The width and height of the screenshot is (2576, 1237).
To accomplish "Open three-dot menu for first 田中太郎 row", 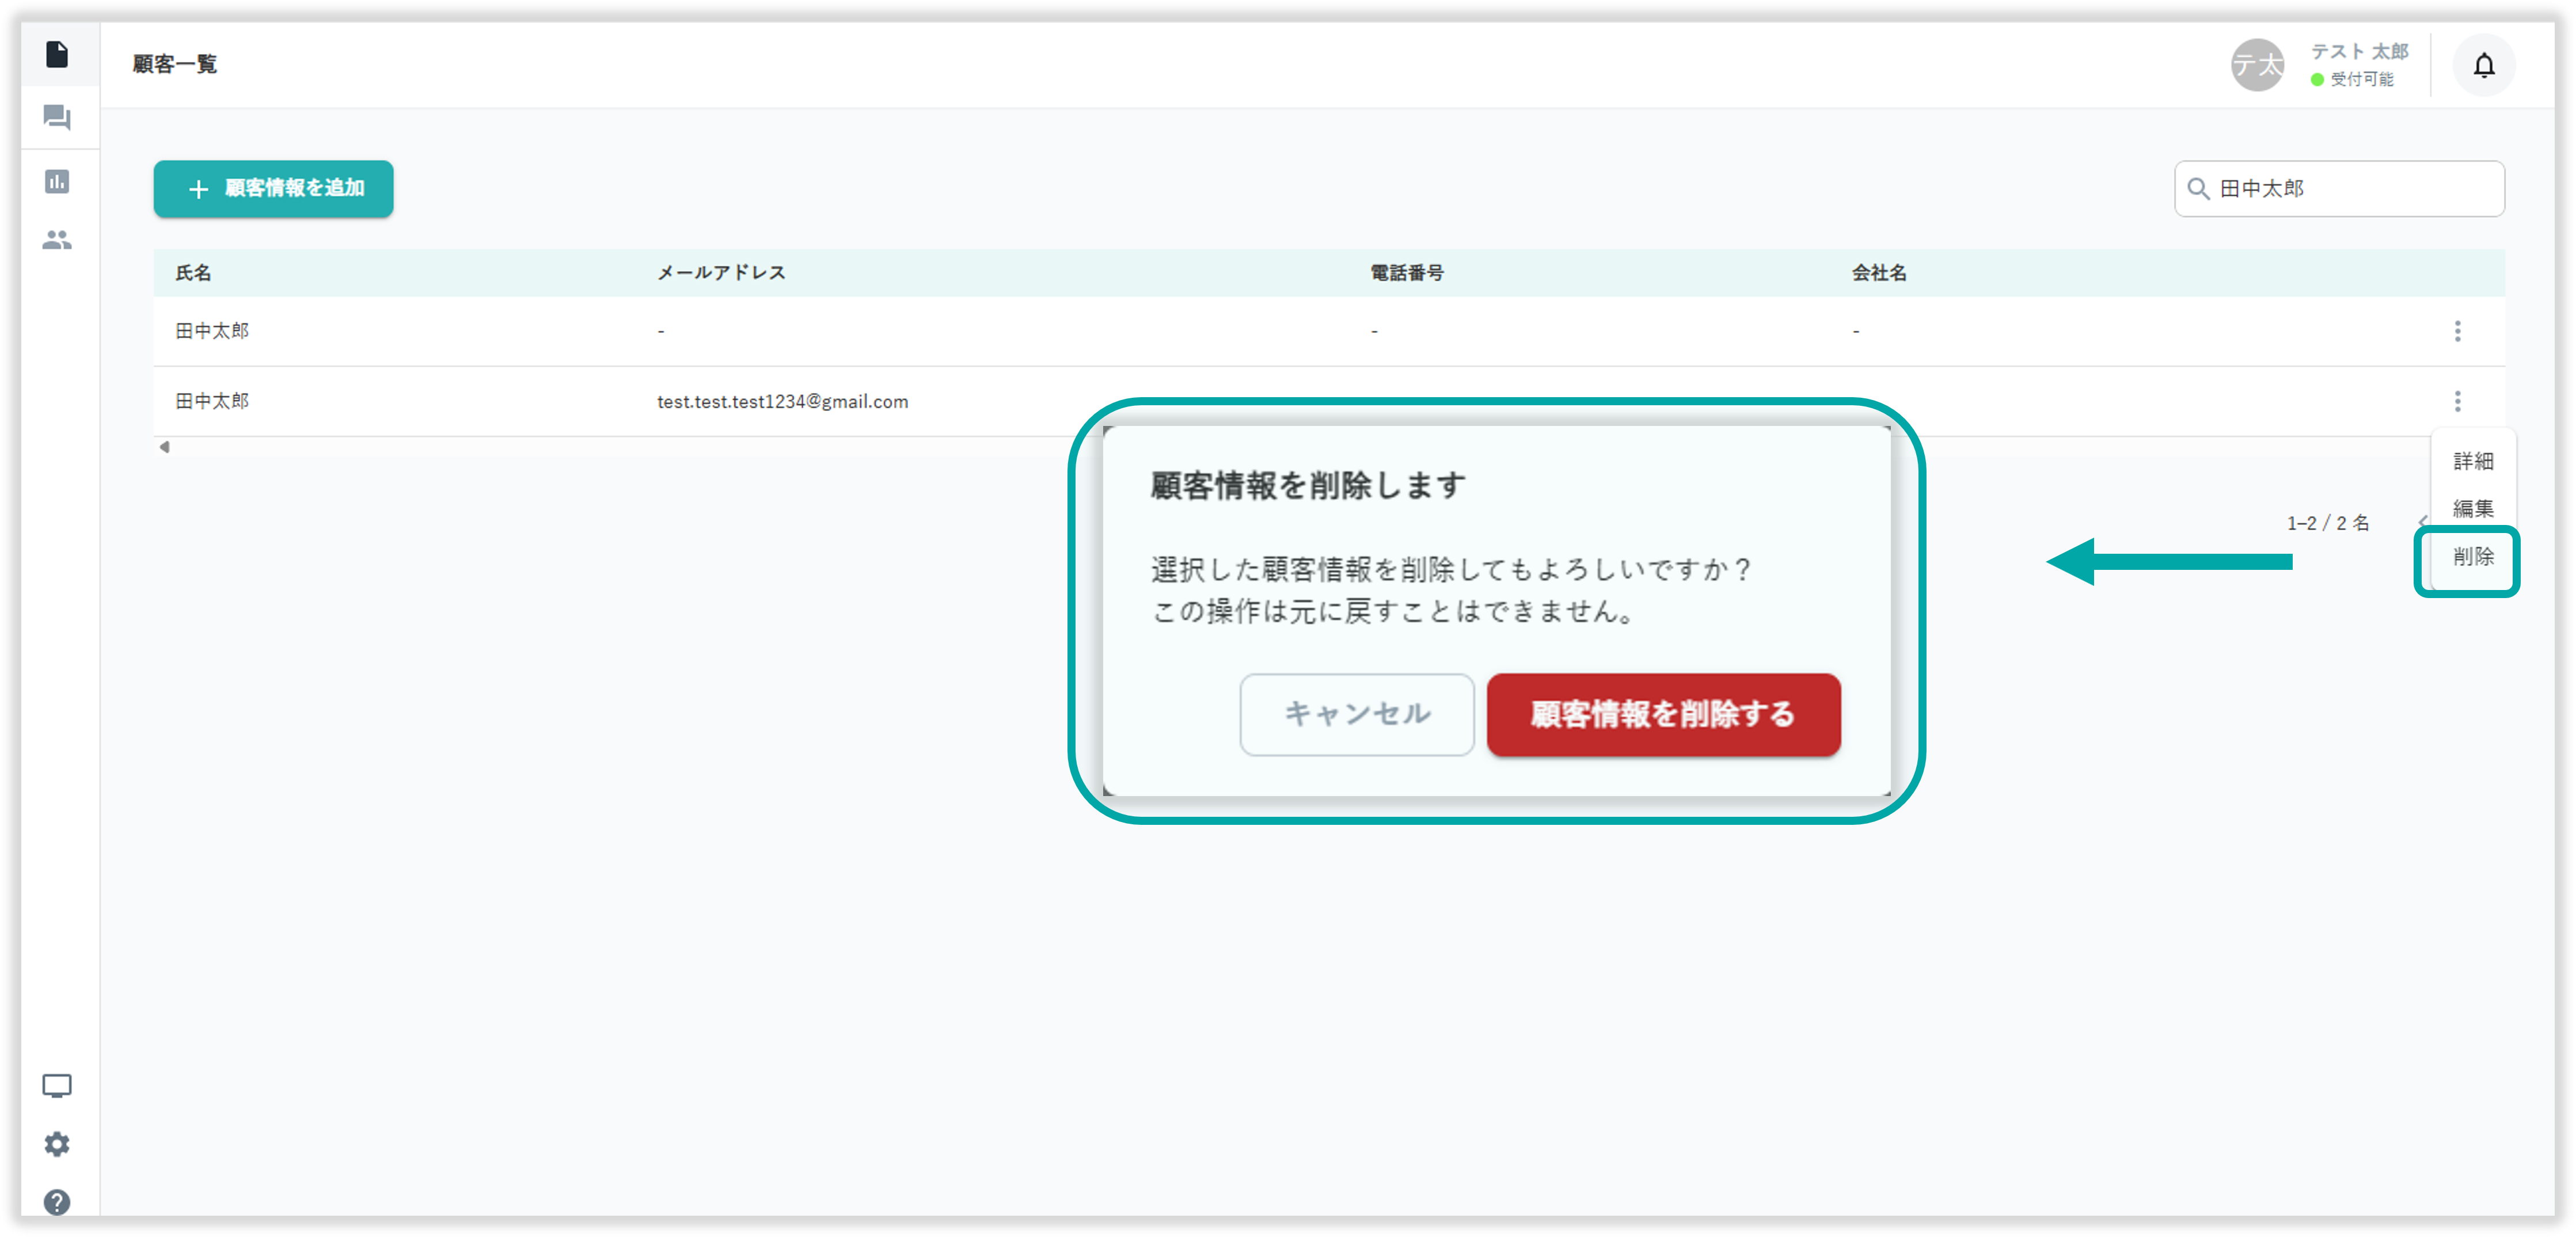I will 2457,331.
